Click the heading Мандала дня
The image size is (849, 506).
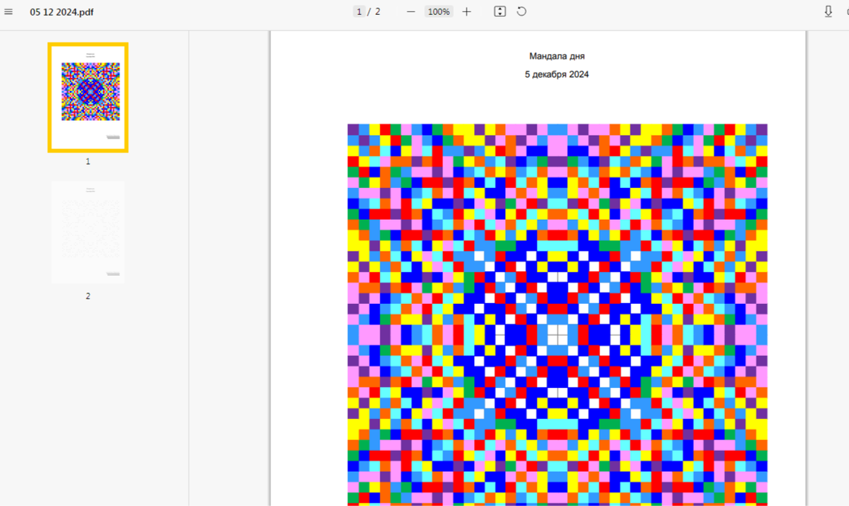pyautogui.click(x=557, y=56)
